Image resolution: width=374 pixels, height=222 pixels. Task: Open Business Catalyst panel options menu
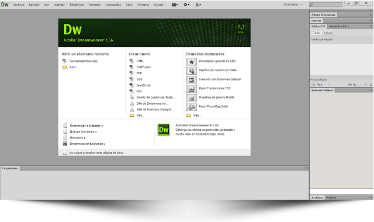pyautogui.click(x=370, y=91)
